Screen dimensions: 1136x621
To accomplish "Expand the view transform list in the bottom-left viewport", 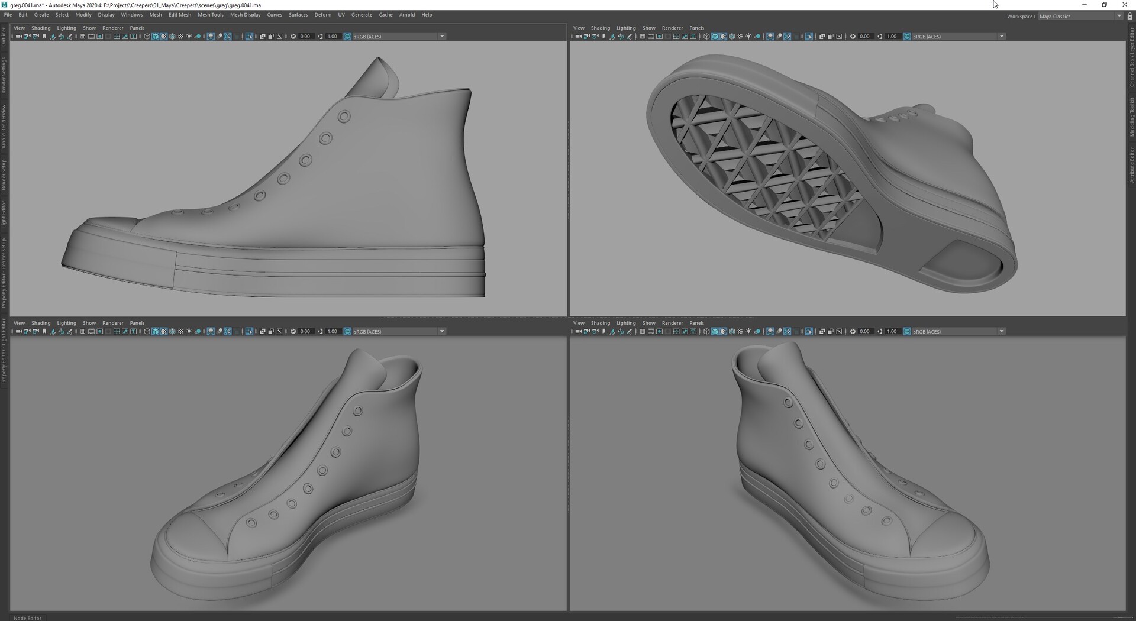I will click(x=442, y=331).
